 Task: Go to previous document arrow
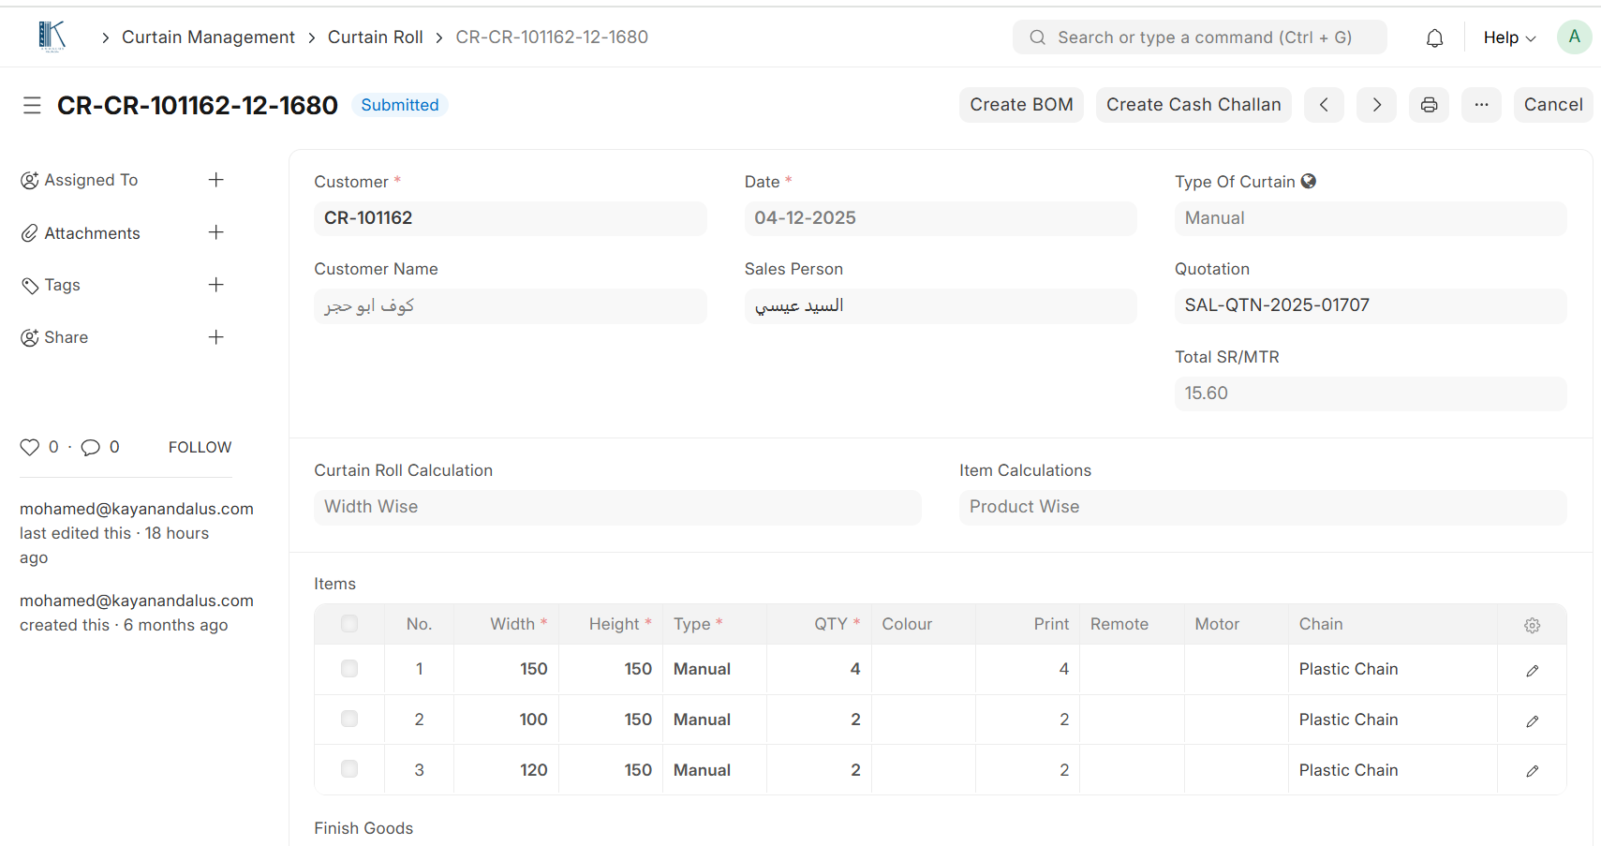coord(1324,105)
